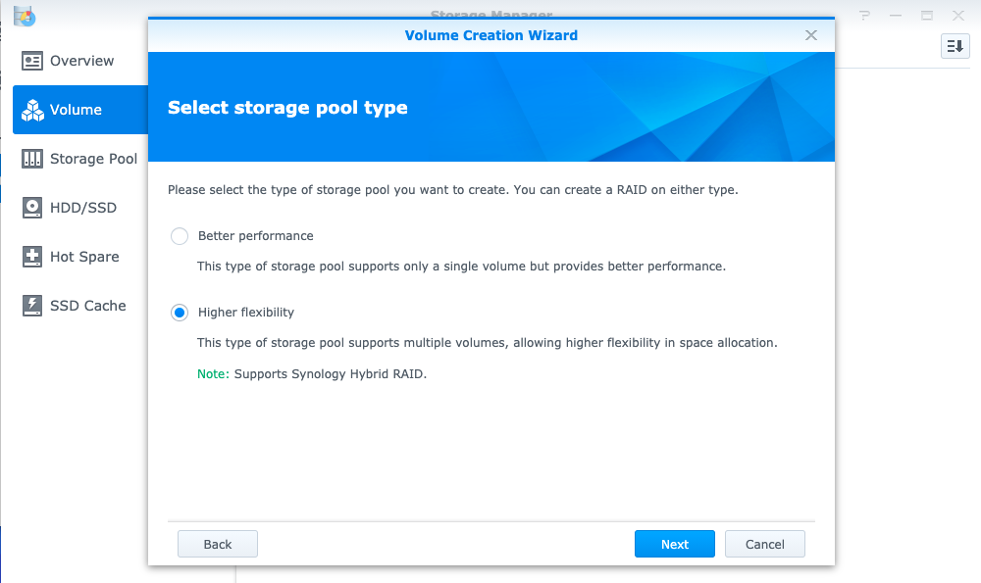Click the HDD/SSD disk icon
981x583 pixels.
coord(32,208)
